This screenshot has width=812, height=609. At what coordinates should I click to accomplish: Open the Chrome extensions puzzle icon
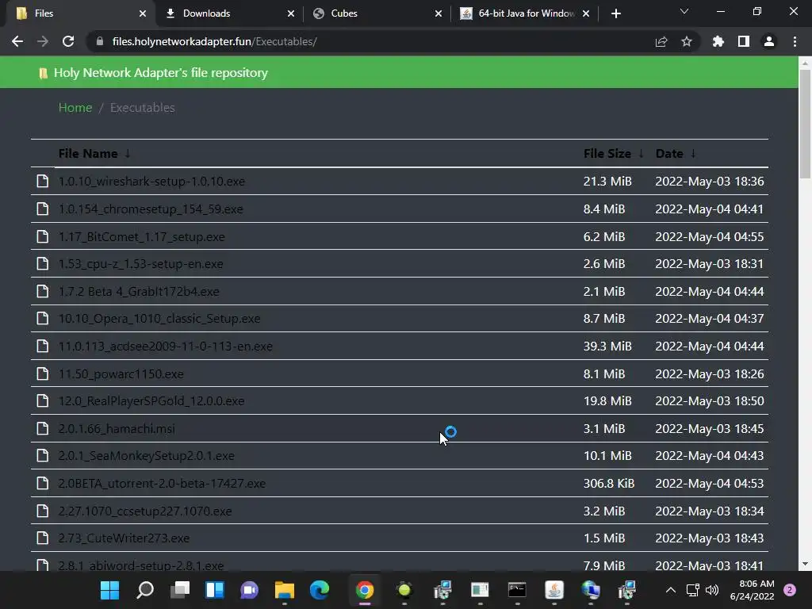(718, 41)
